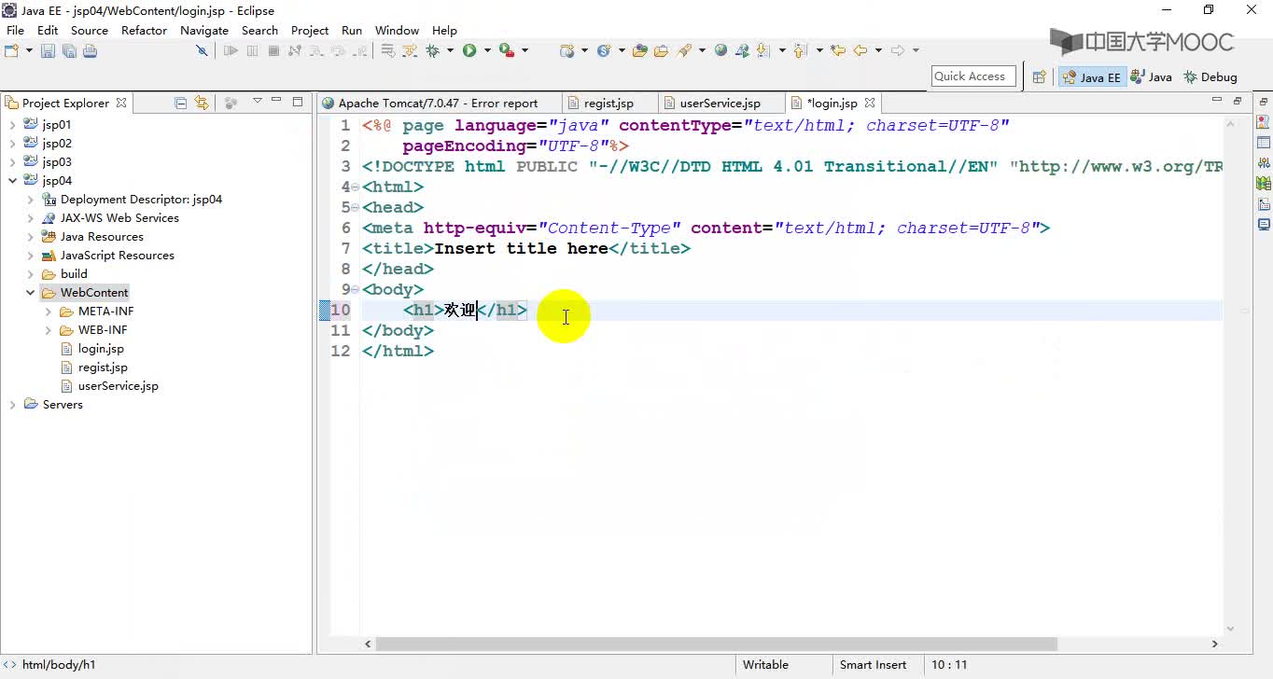Click Run Last Tool external tools icon
This screenshot has height=679, width=1273.
point(506,50)
